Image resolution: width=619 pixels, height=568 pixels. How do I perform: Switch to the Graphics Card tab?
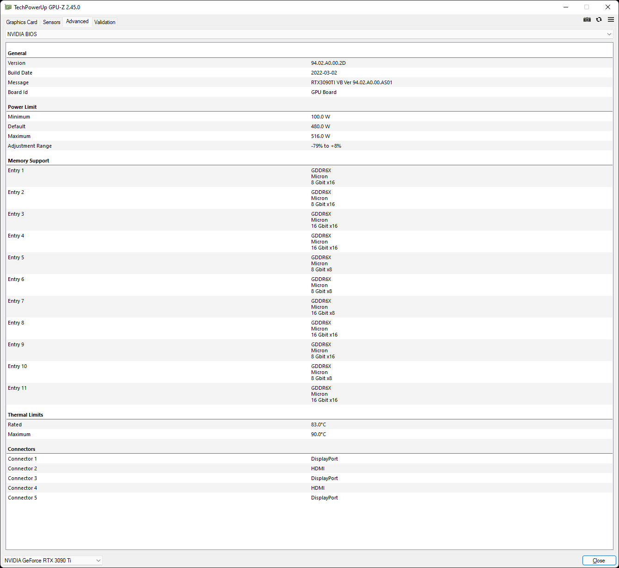(x=22, y=22)
